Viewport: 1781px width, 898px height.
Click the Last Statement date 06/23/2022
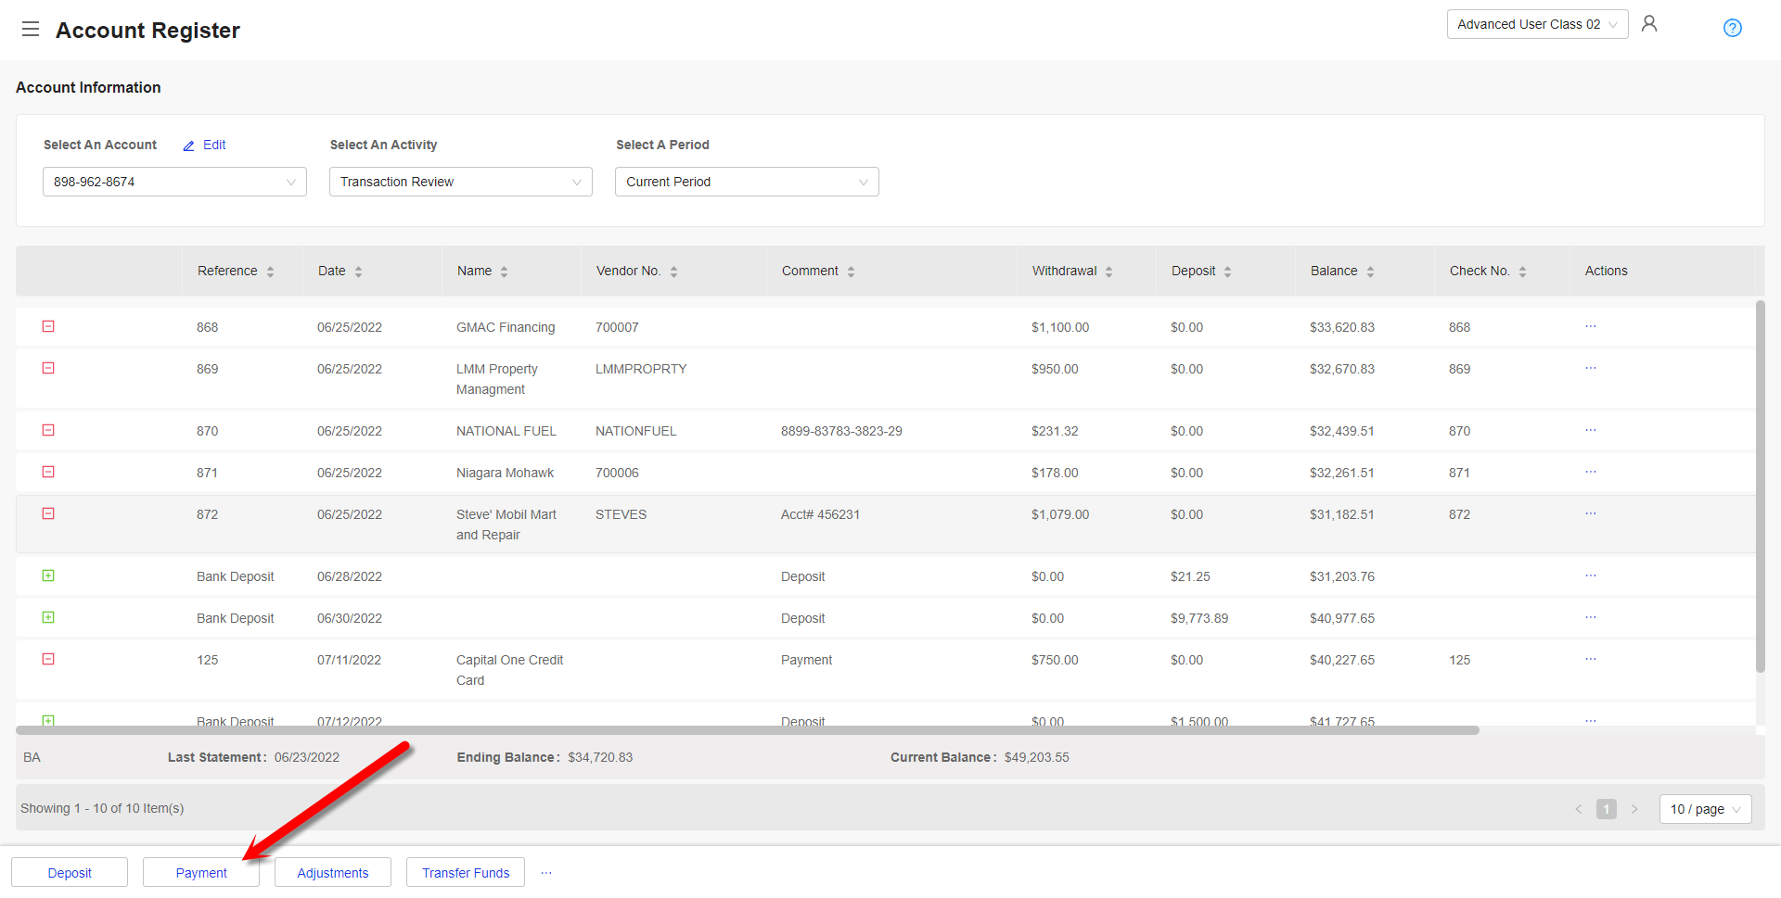coord(307,757)
